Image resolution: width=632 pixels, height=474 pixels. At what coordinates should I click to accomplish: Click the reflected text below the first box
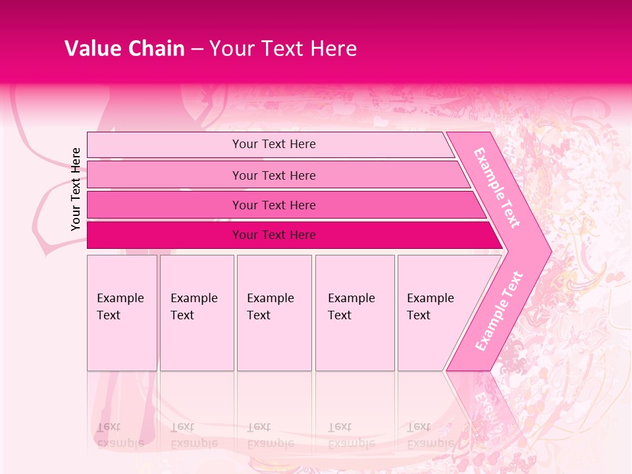pos(120,435)
